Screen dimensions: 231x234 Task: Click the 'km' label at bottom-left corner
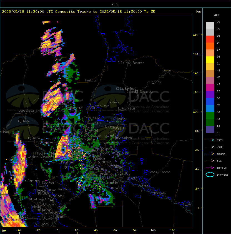click(x=4, y=231)
